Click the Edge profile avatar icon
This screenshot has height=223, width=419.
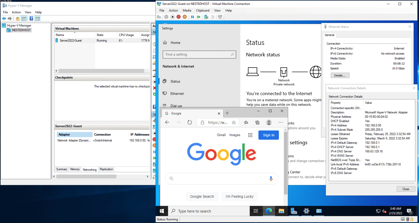tap(269, 122)
